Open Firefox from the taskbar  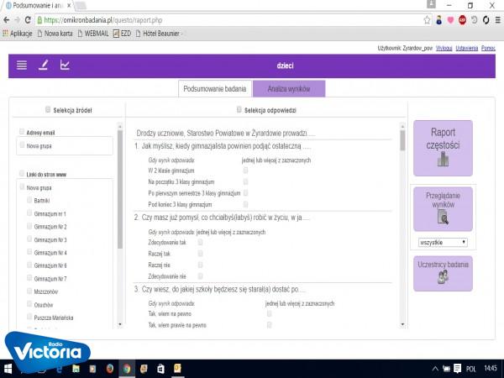(111, 368)
